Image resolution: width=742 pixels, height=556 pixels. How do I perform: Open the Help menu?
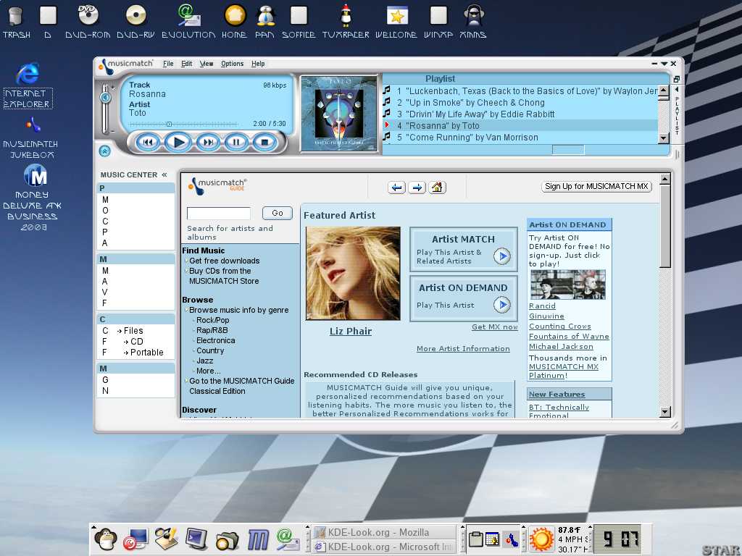[x=258, y=64]
